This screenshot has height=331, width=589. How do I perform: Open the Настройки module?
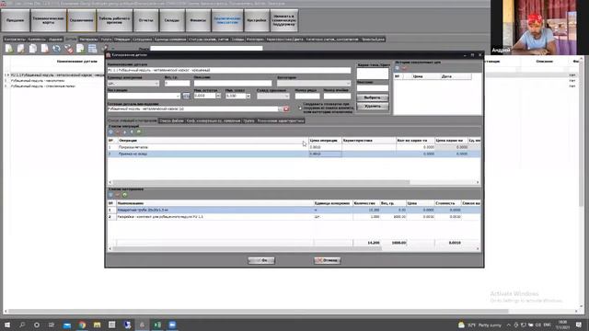[x=257, y=20]
